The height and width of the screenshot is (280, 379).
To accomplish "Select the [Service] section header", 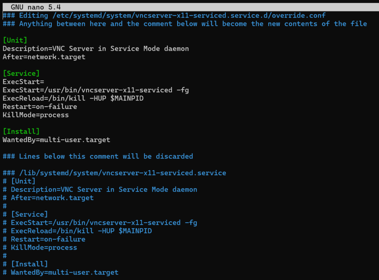I will 21,73.
